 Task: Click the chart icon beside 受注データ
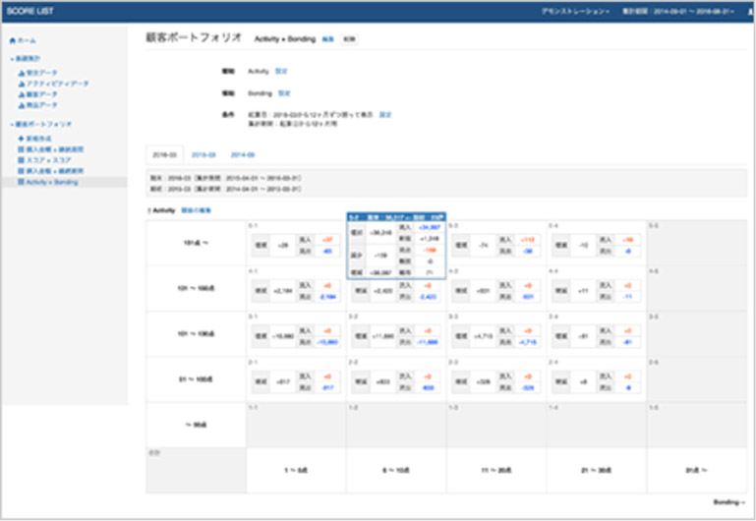[21, 73]
